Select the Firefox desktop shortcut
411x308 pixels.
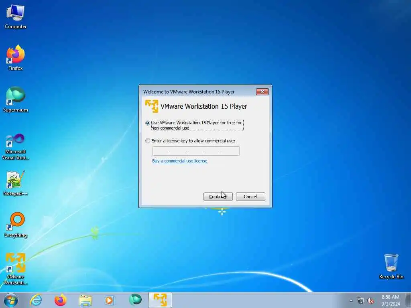point(16,58)
